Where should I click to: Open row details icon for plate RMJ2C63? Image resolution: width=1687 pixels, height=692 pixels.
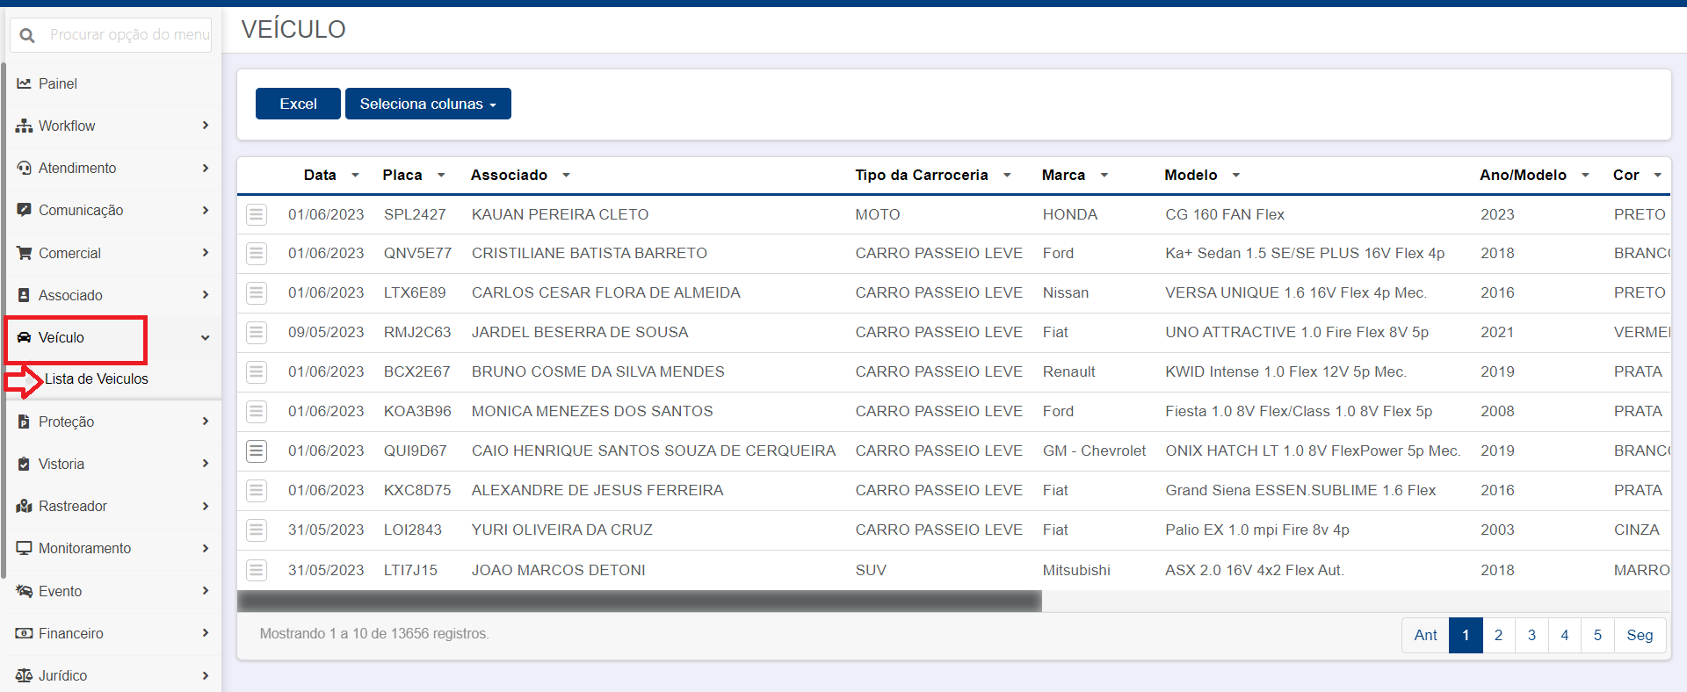[257, 333]
